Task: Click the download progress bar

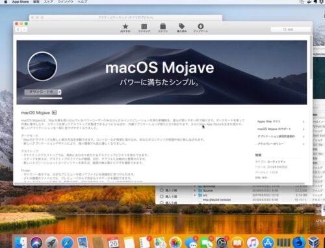Action: click(42, 98)
